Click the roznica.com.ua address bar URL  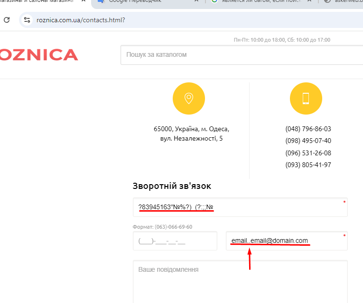coord(81,20)
